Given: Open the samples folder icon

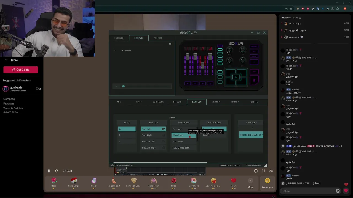Looking at the screenshot, I should tap(170, 44).
